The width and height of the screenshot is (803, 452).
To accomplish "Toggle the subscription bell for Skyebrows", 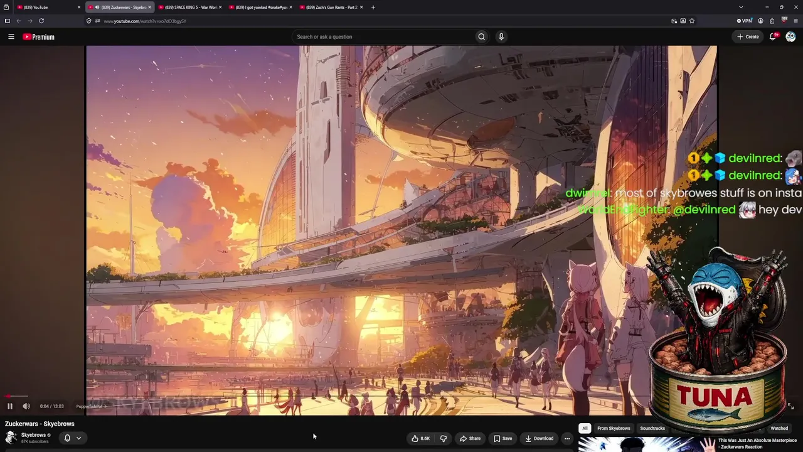I will pyautogui.click(x=67, y=438).
